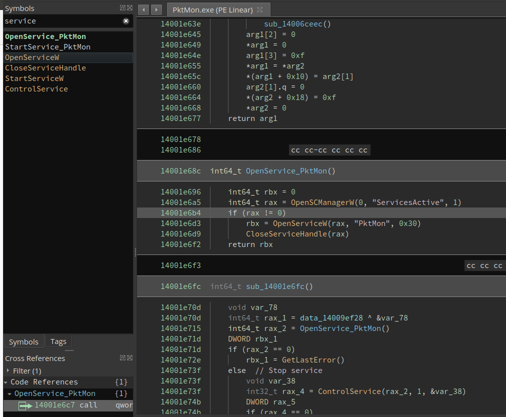Pop out the Symbols panel
The image size is (506, 417).
122,7
